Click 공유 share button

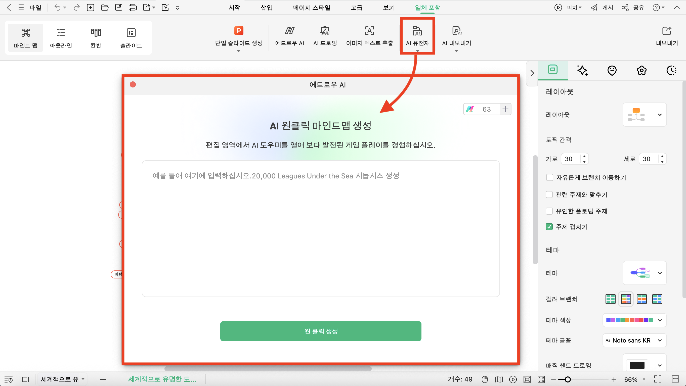tap(633, 8)
